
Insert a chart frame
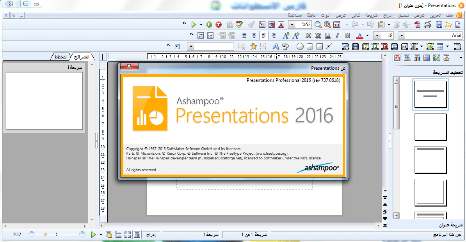point(414,46)
